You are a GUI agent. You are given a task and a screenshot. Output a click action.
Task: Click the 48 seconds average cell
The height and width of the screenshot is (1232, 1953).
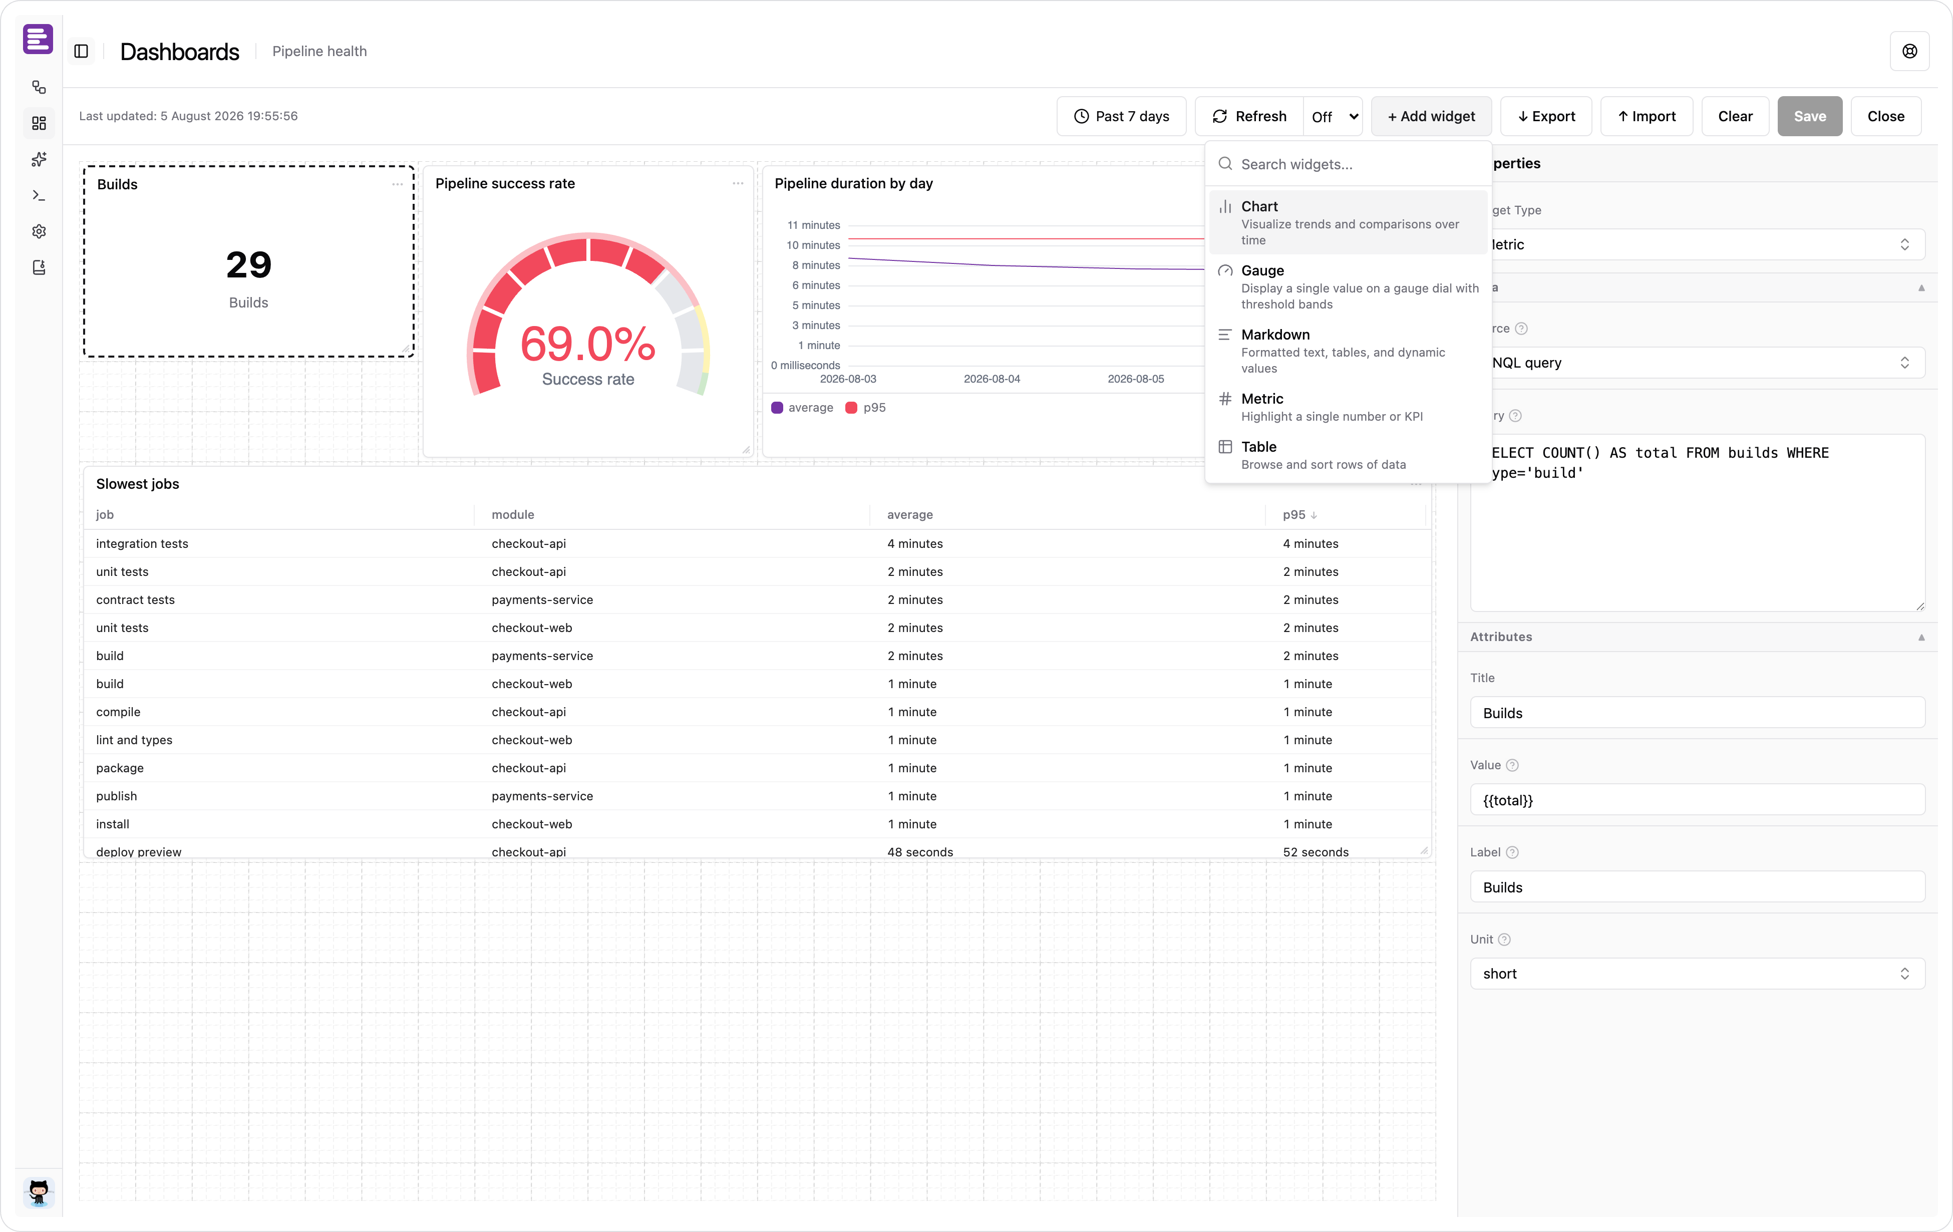tap(920, 851)
